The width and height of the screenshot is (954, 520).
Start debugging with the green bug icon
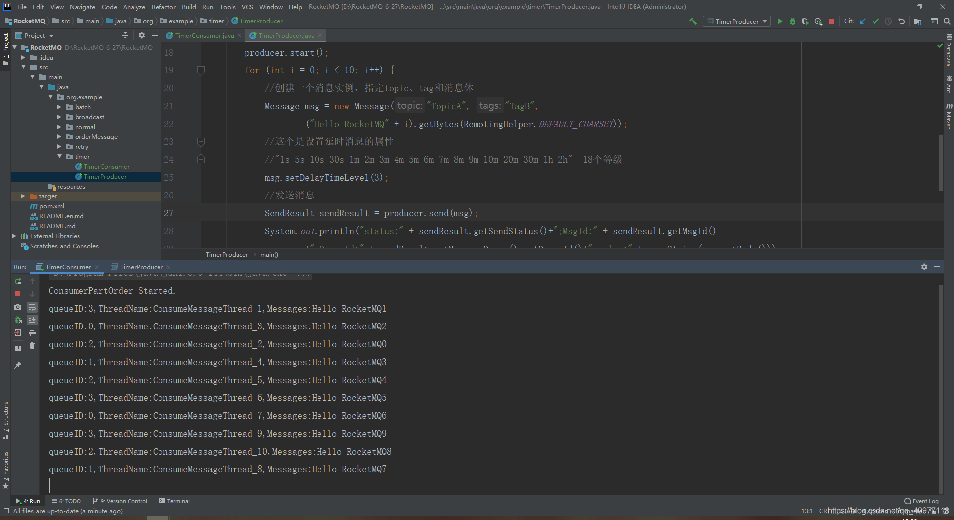[x=793, y=21]
